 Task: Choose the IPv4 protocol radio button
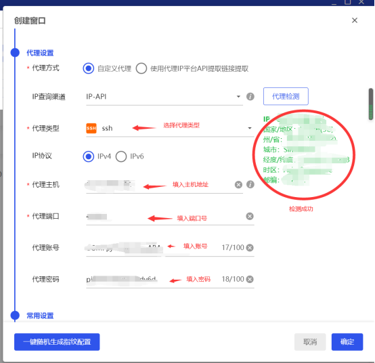click(x=89, y=156)
